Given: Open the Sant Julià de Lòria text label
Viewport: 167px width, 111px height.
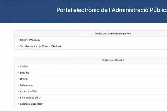Looking at the screenshot, I should tap(30, 98).
